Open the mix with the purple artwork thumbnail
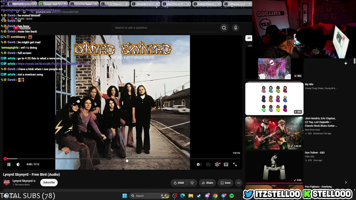 click(x=274, y=69)
